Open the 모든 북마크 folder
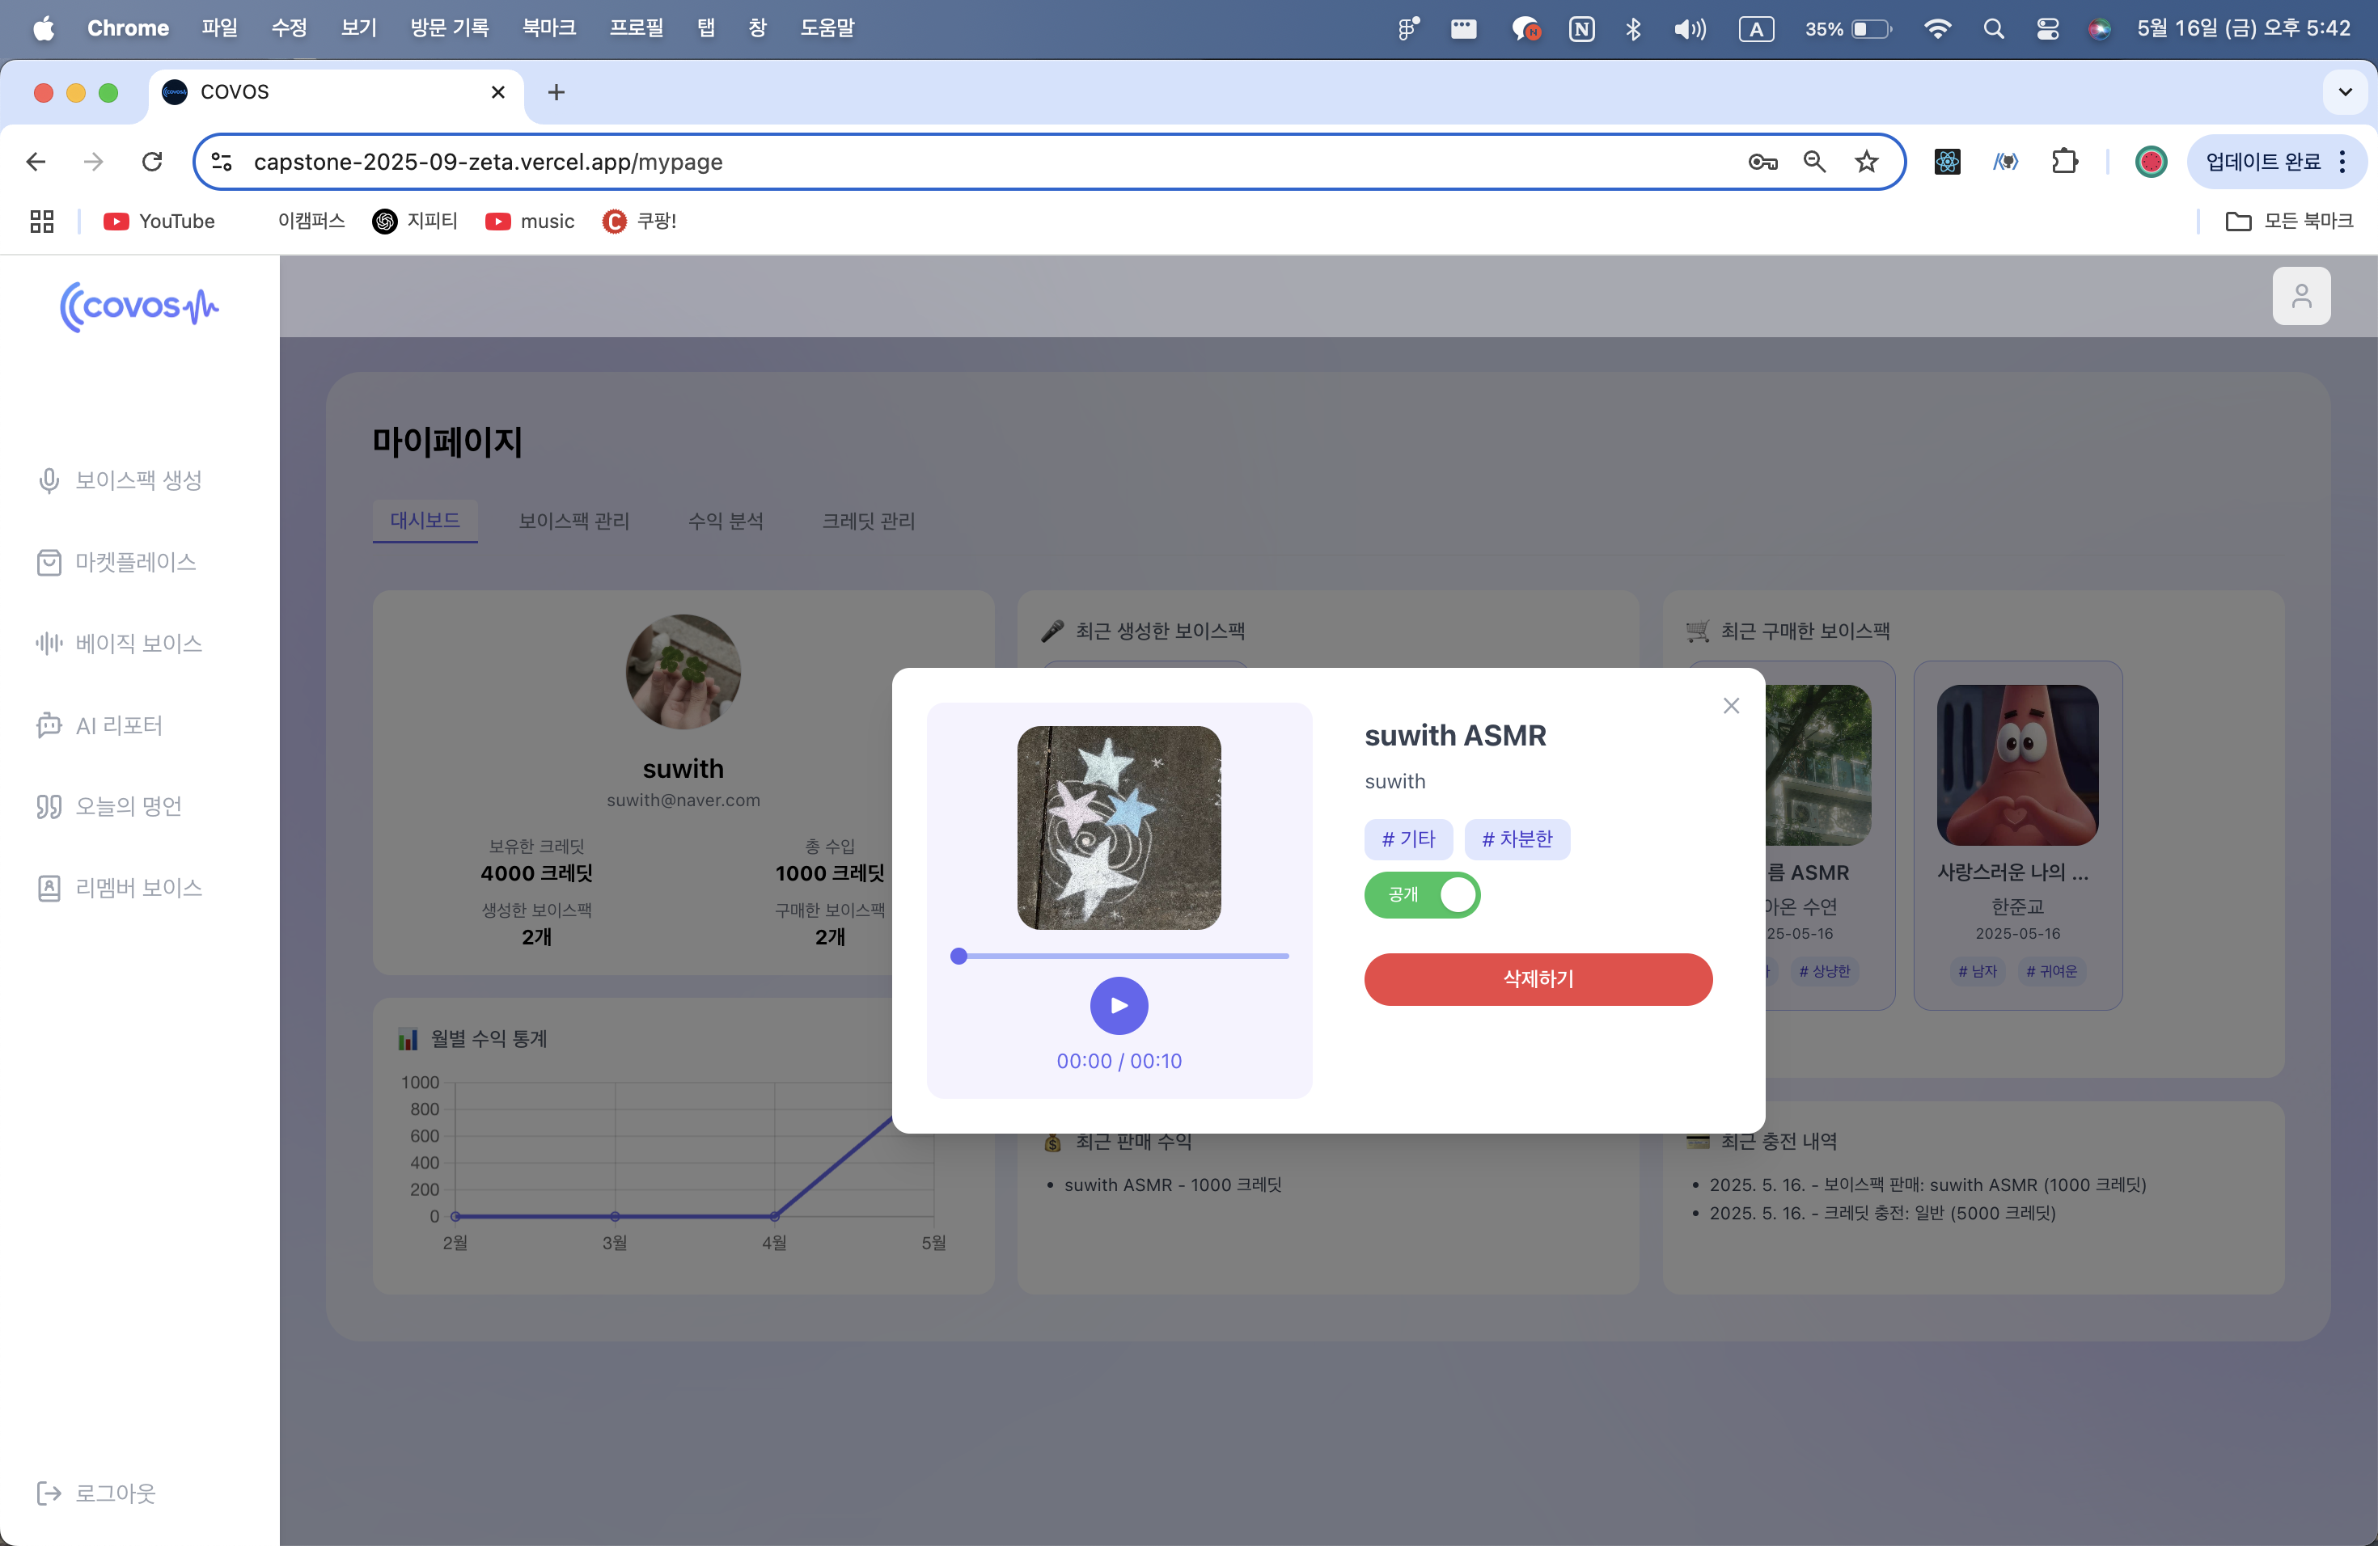 tap(2289, 221)
